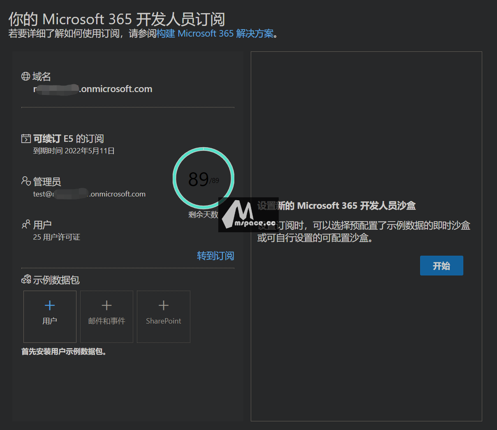Click the 设置新的 Microsoft 365 开发人员沙盒 heading

(337, 206)
